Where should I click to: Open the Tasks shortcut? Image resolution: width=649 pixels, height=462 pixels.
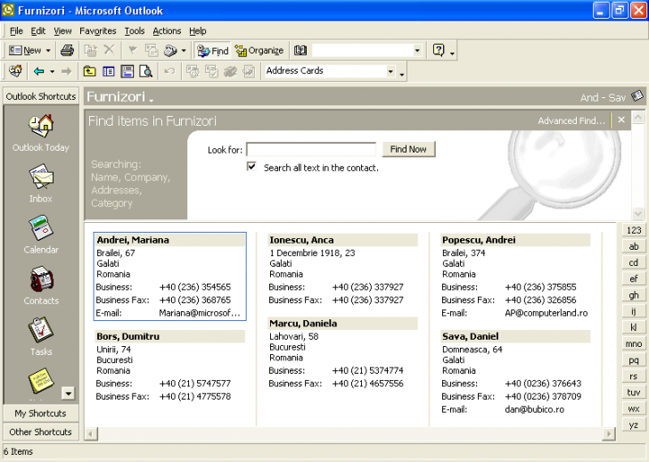pos(40,335)
